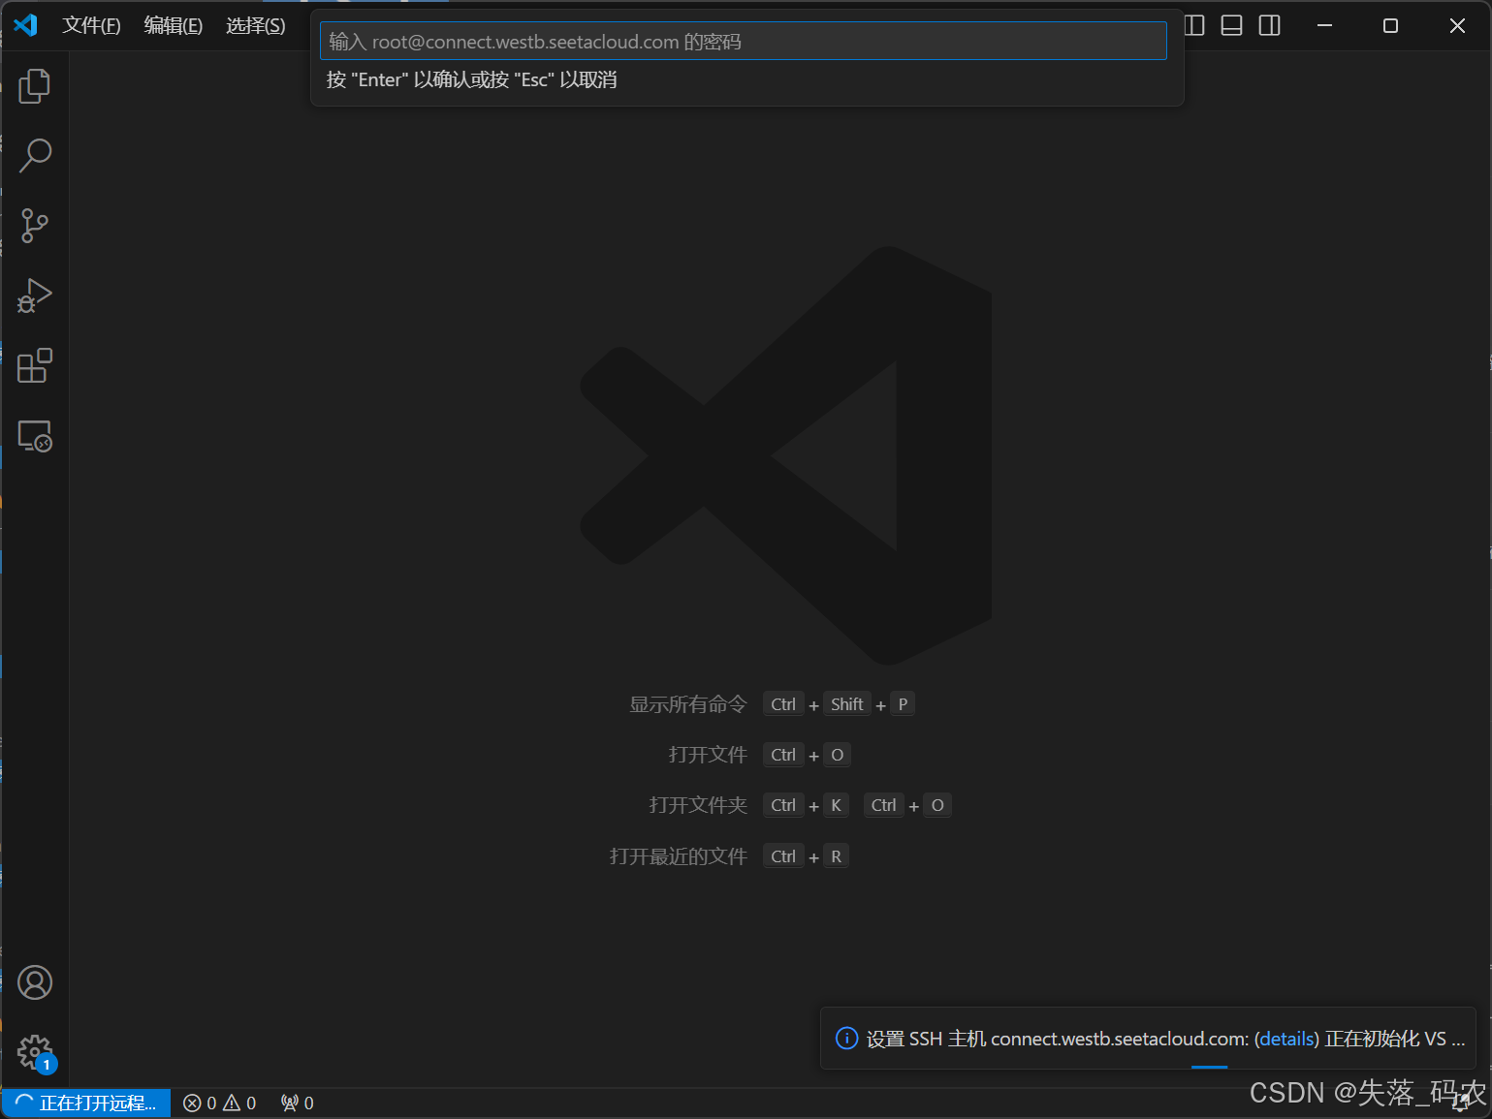The image size is (1492, 1119).
Task: Click the 打开文件 label
Action: pyautogui.click(x=708, y=755)
